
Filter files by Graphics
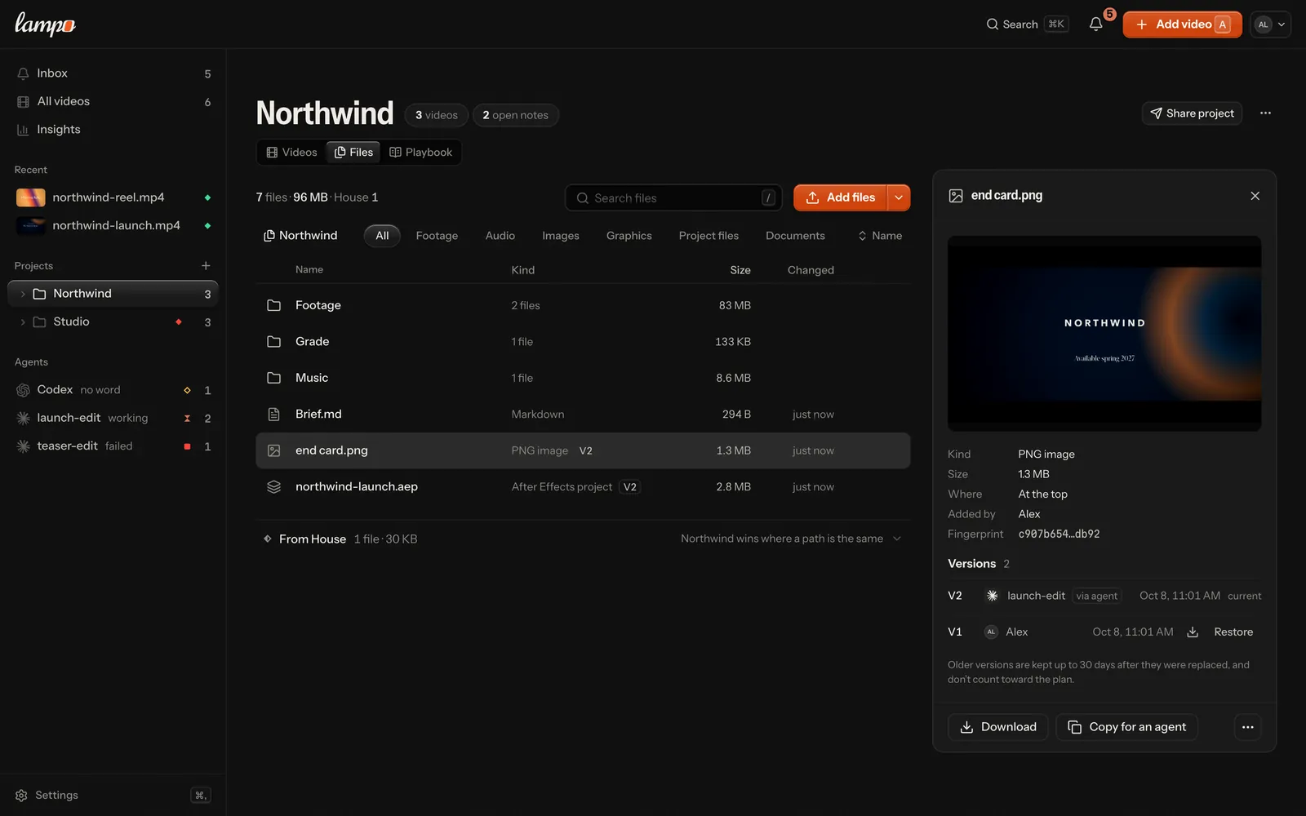[629, 236]
